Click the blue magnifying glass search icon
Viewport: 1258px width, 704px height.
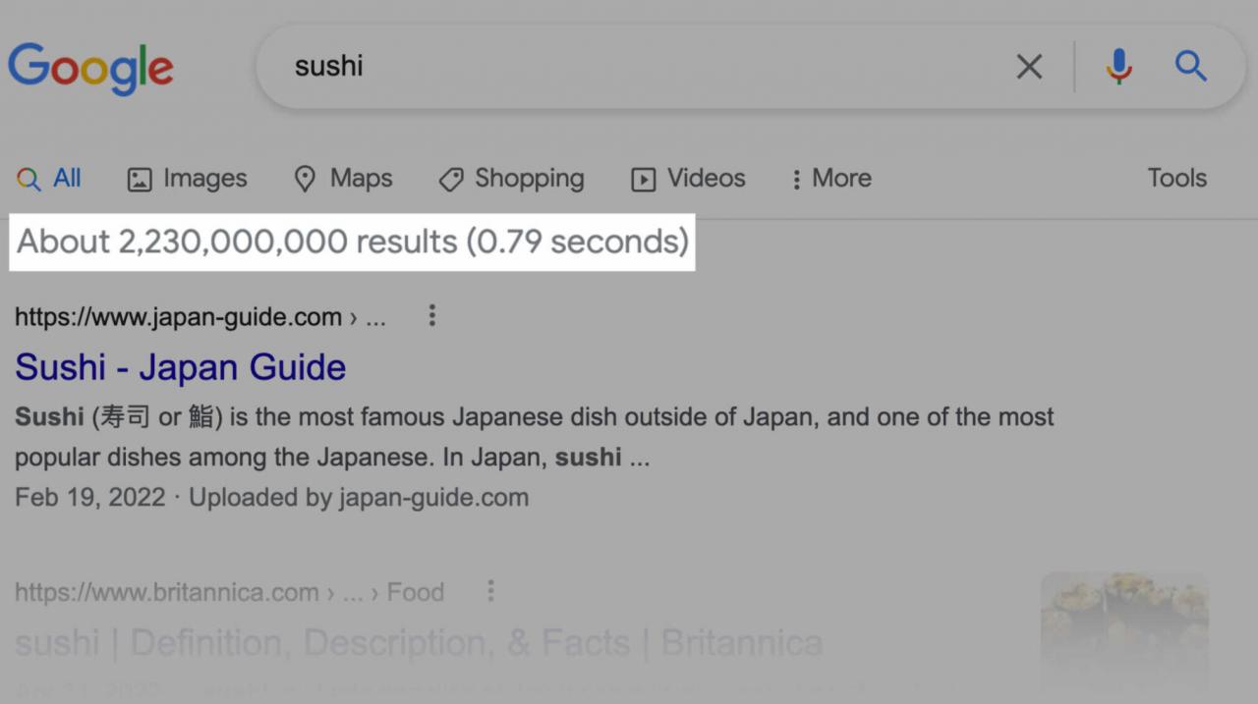[x=1190, y=67]
